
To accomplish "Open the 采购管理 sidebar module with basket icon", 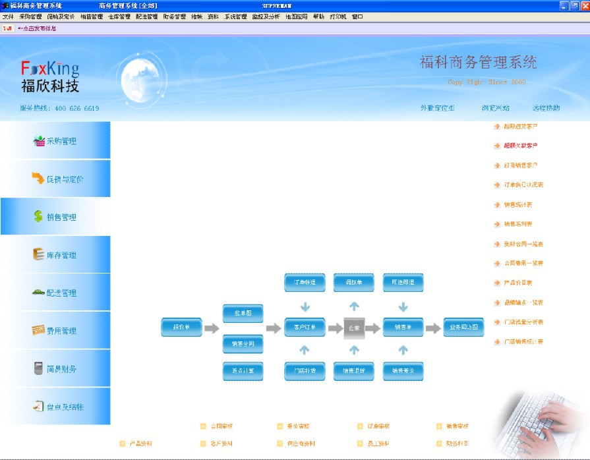I will pos(39,141).
